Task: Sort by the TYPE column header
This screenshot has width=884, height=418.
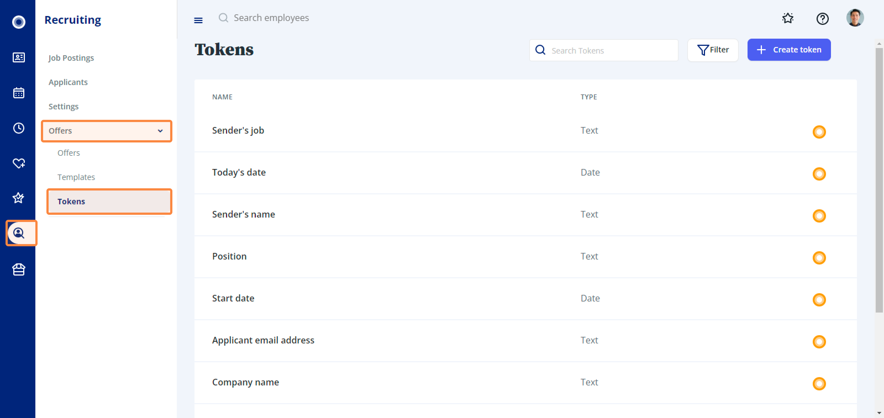Action: click(588, 97)
